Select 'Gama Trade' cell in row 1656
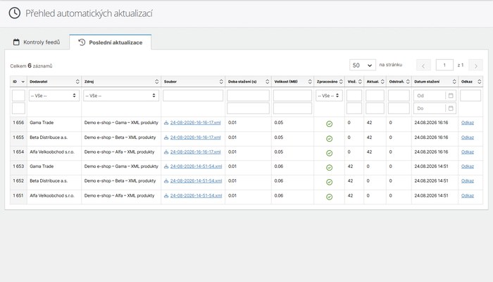This screenshot has height=282, width=493. [42, 123]
